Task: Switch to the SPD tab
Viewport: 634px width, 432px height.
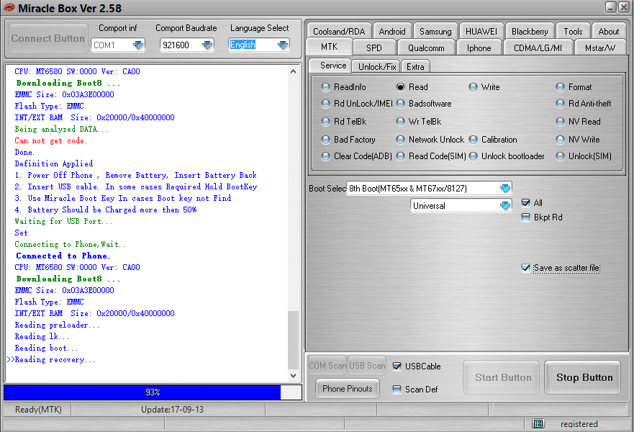Action: (x=374, y=48)
